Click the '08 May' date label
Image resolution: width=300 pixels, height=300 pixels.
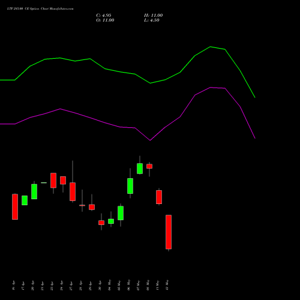(148, 285)
